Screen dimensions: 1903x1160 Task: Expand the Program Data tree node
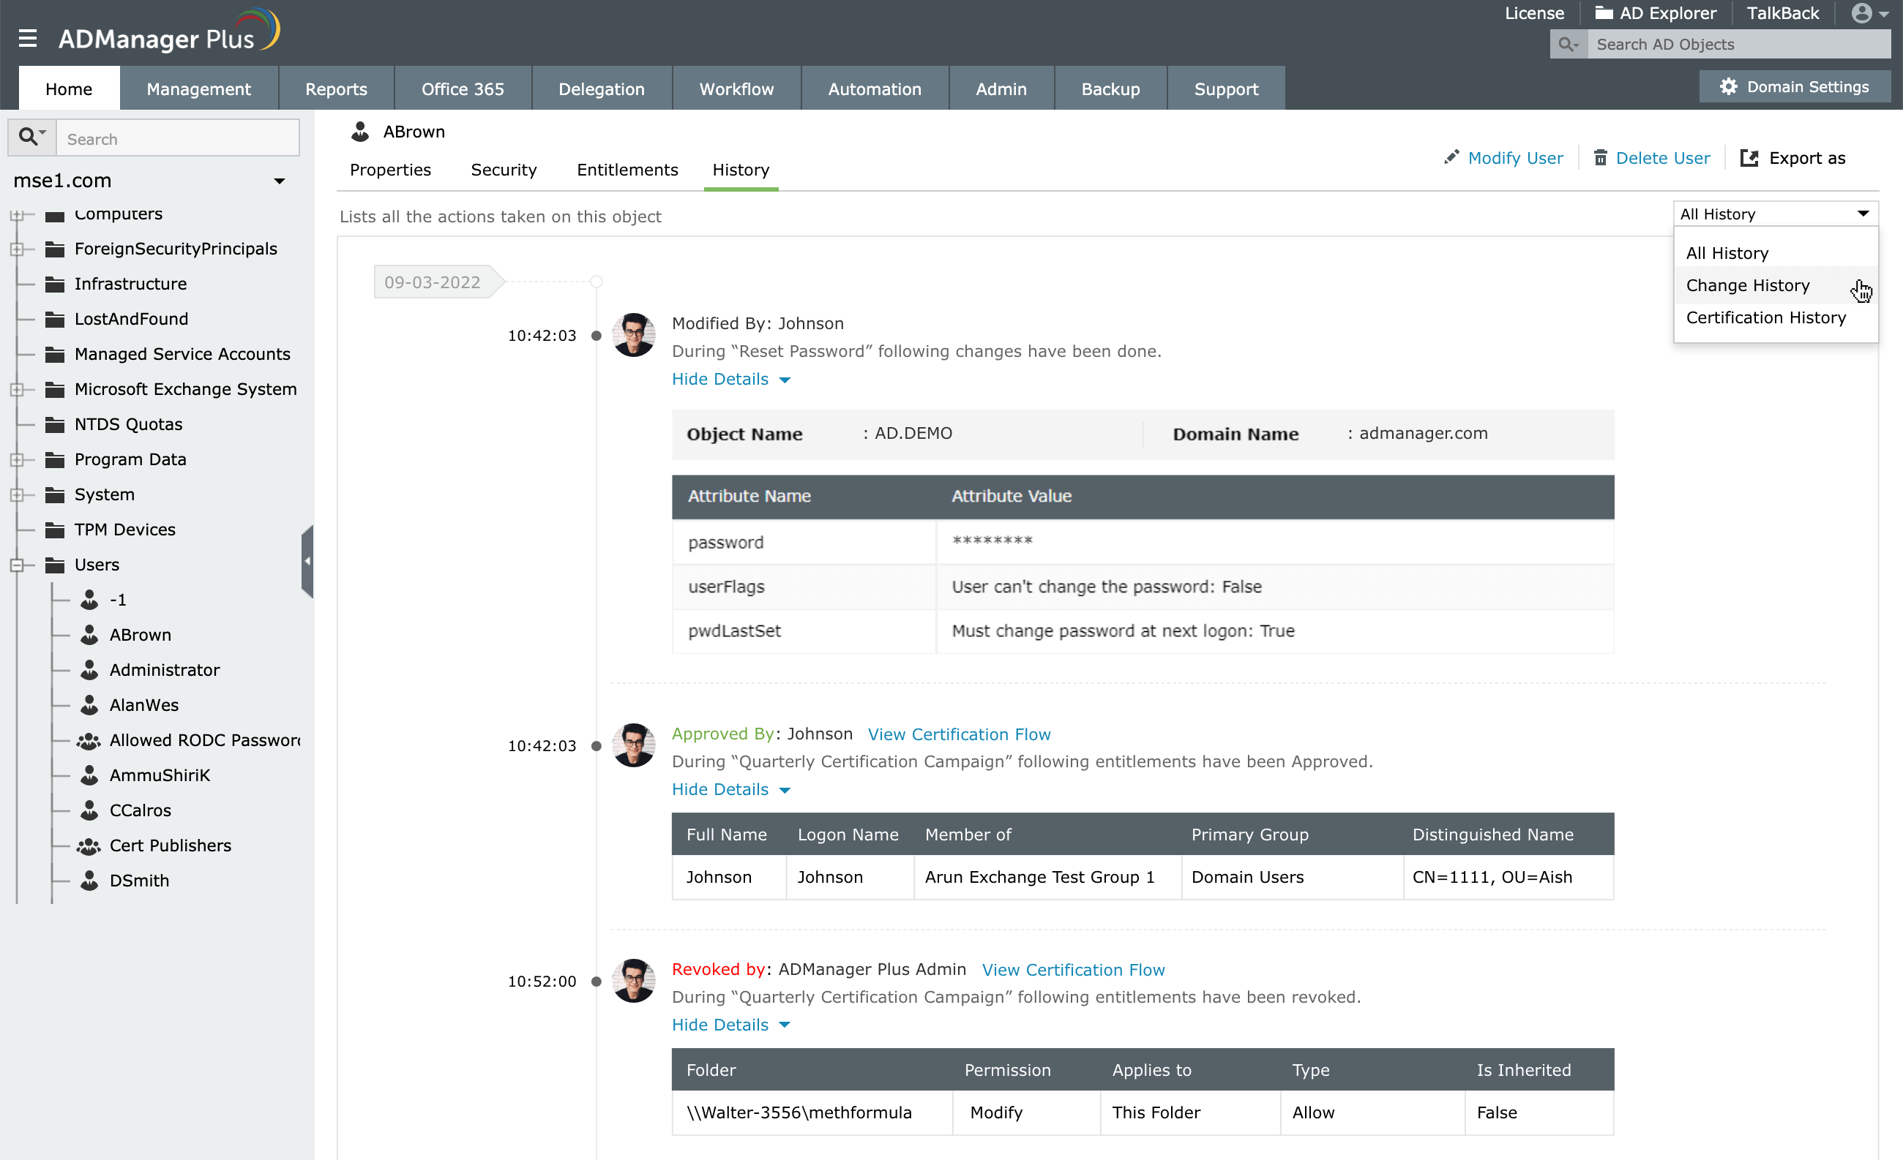[17, 460]
